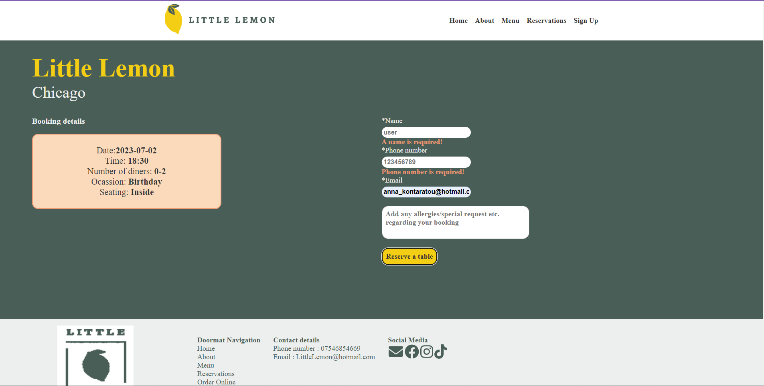Open the Little Lemon Facebook page
Viewport: 764px width, 386px height.
(411, 351)
